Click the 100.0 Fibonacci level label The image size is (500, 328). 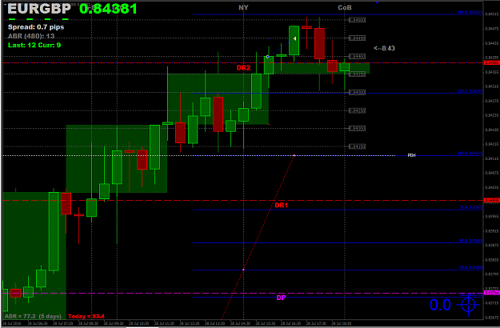point(470,154)
